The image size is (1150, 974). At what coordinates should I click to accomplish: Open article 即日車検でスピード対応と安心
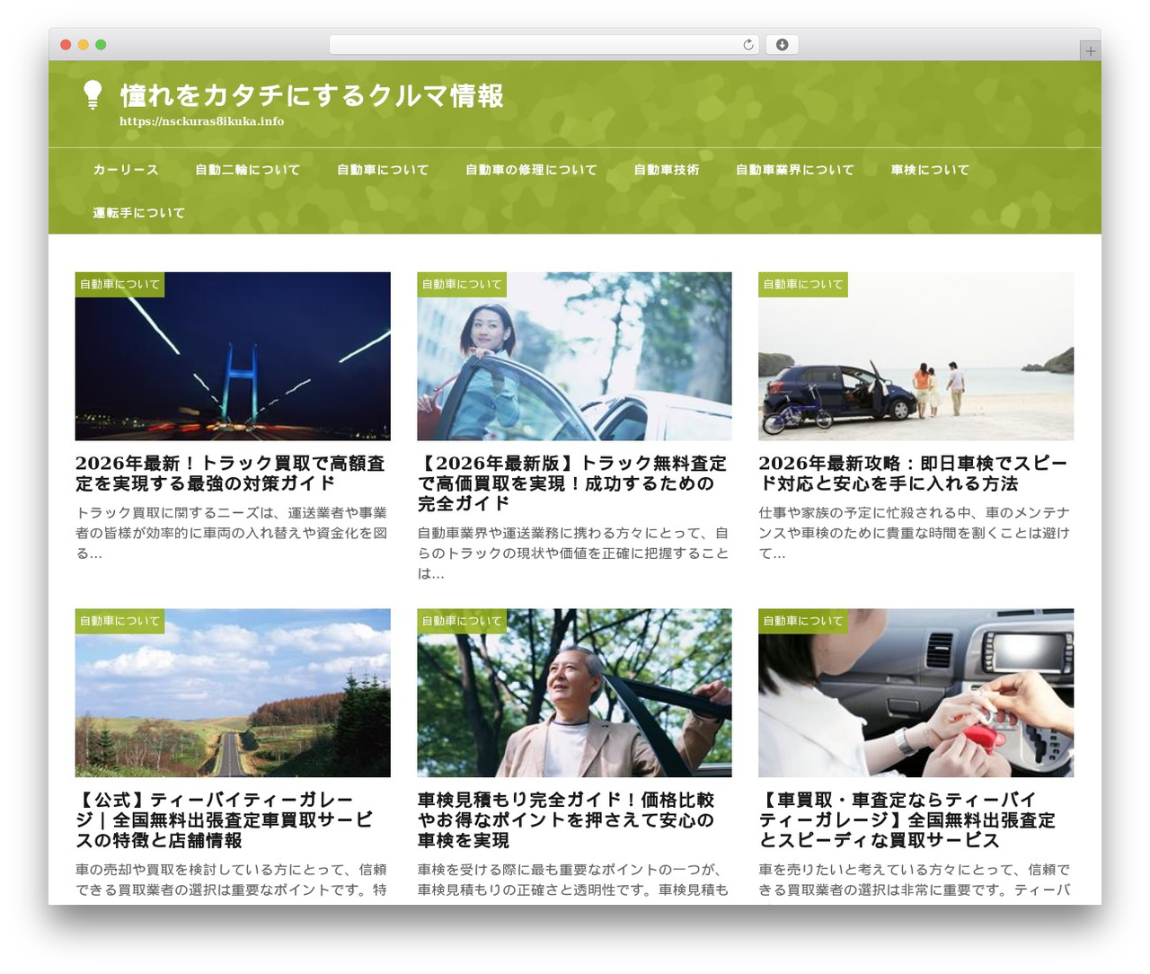point(913,474)
